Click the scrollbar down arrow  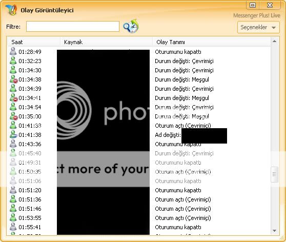point(275,231)
